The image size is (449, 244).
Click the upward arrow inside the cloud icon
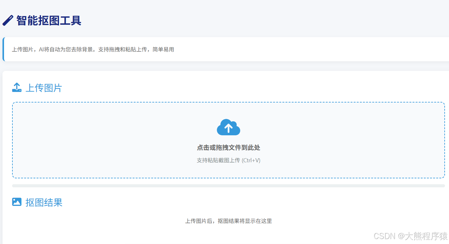(228, 128)
